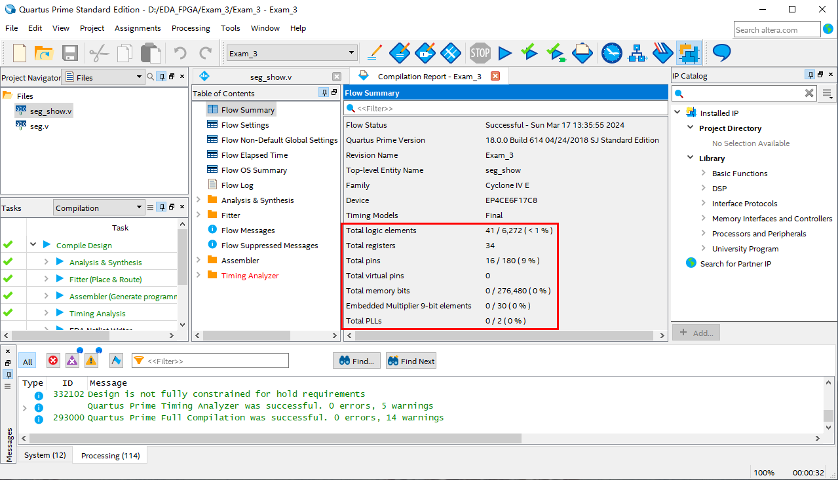Collapse the Installed IP tree node
This screenshot has height=480, width=838.
pos(677,113)
